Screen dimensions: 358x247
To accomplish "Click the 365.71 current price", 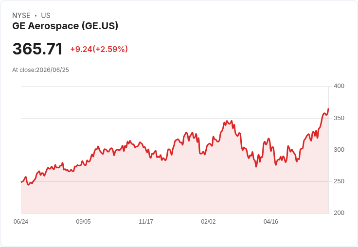I will [x=37, y=49].
